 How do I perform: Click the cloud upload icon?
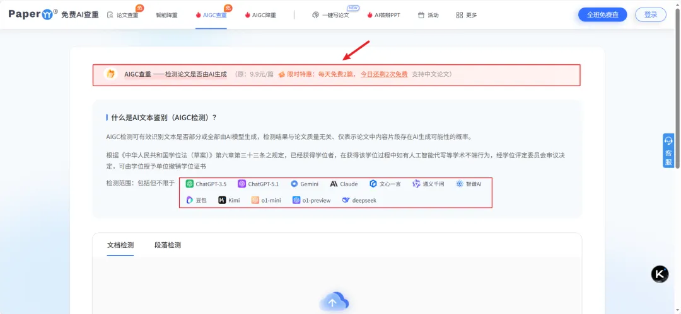334,302
